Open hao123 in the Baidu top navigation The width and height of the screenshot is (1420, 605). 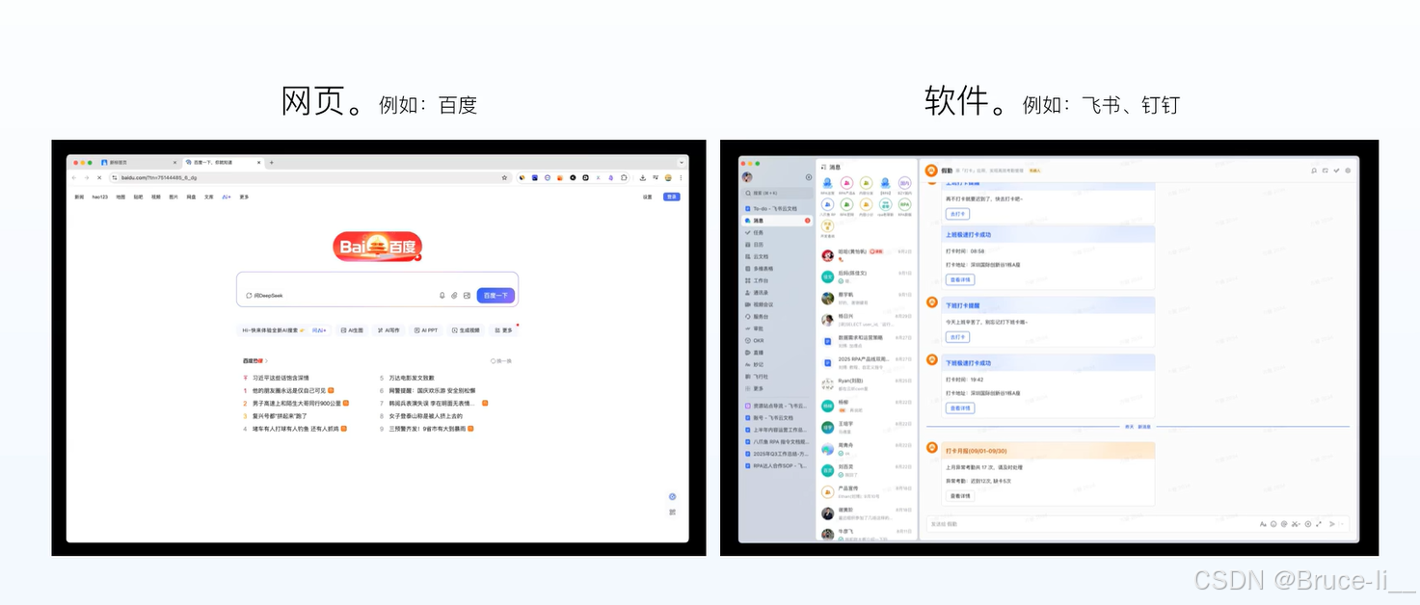pos(99,197)
